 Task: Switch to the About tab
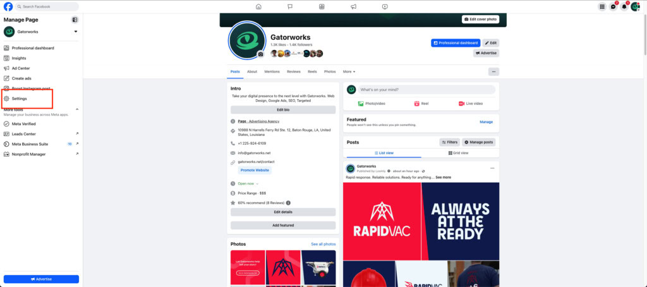252,71
